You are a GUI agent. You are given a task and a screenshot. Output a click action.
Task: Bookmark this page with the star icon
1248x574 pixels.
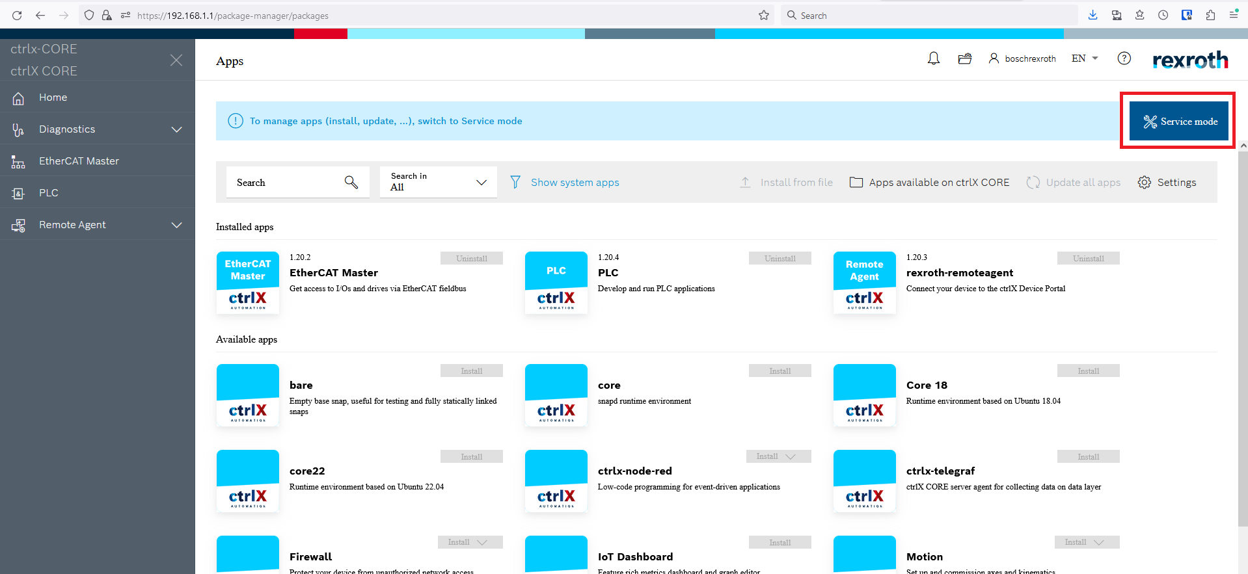pyautogui.click(x=764, y=16)
